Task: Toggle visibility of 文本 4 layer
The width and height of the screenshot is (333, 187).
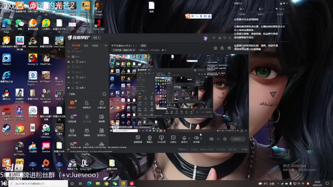Action: (69, 62)
